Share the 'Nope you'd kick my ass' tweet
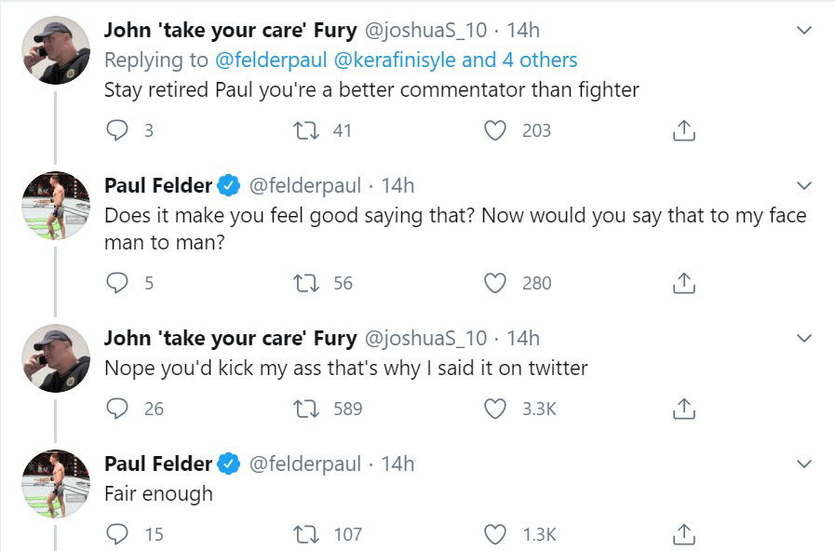This screenshot has width=835, height=551. (683, 409)
